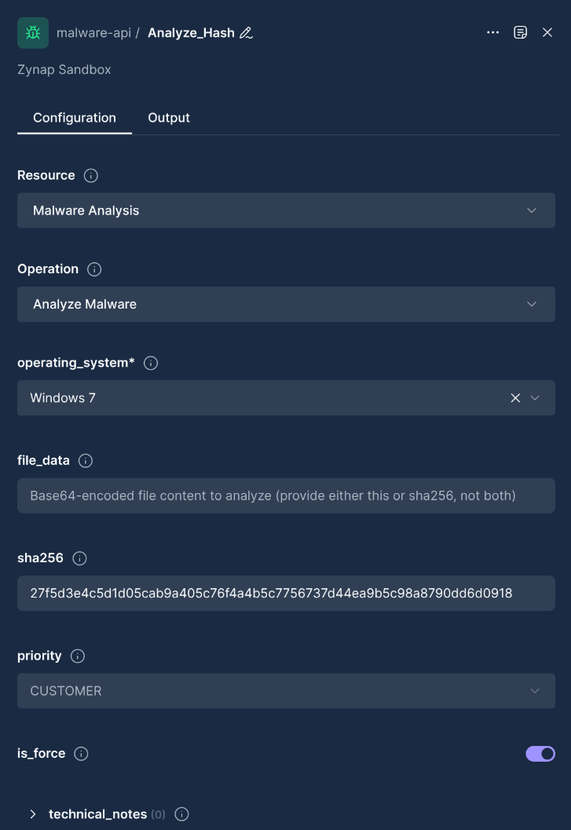Click the pencil icon to rename Analyze_Hash
The height and width of the screenshot is (830, 571).
pyautogui.click(x=244, y=33)
